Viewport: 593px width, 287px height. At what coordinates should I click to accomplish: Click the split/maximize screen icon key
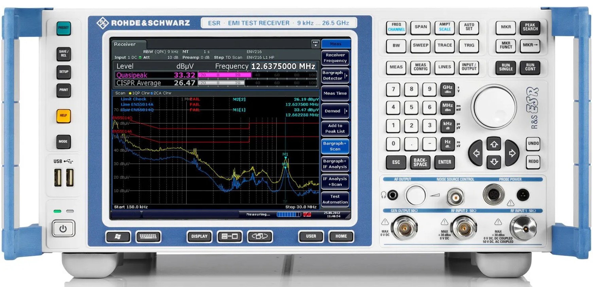pos(230,236)
